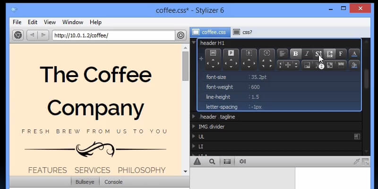
Task: Expand the LI rule
Action: 194,146
